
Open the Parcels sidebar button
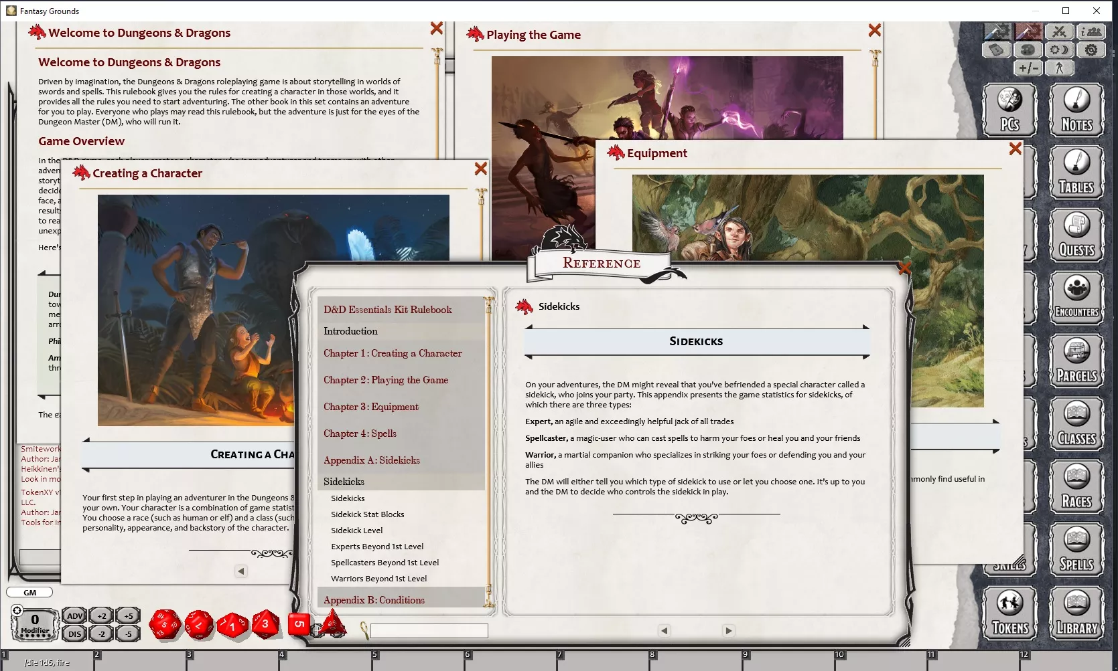pos(1076,361)
